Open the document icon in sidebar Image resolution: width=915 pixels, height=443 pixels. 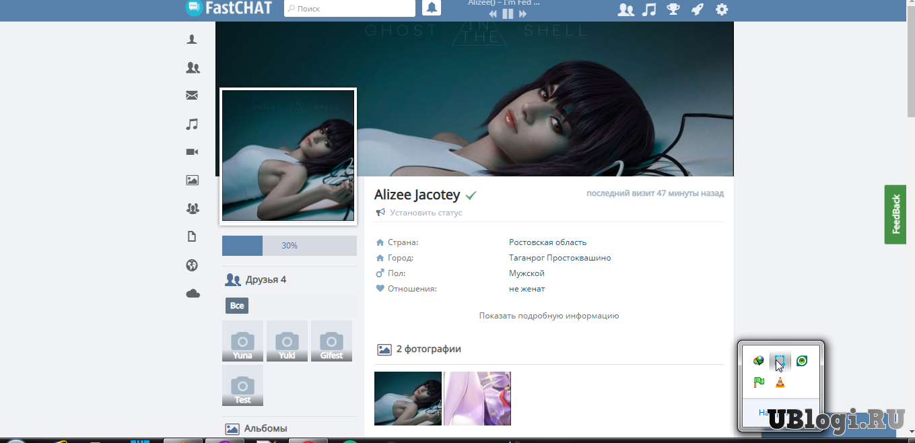tap(193, 237)
